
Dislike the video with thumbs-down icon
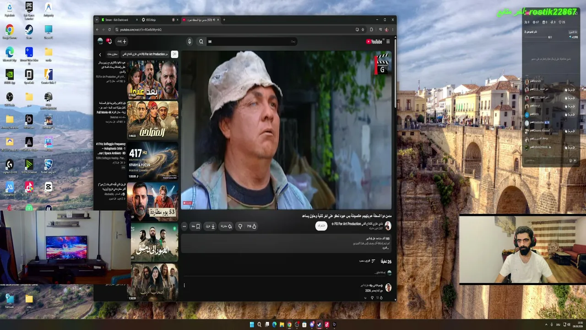[x=240, y=226]
